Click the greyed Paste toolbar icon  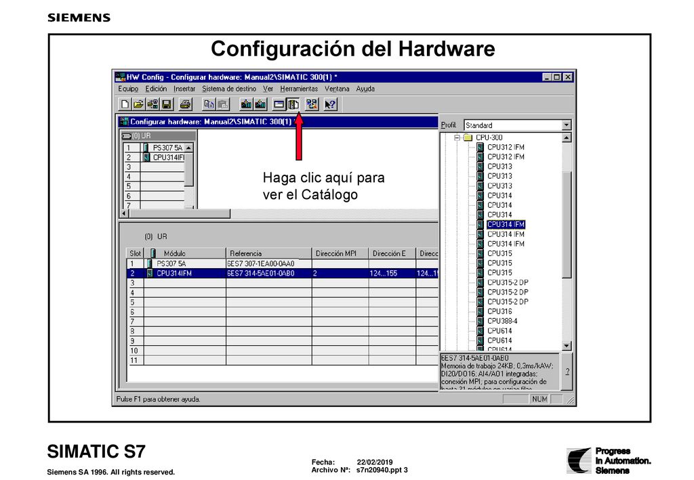pos(222,104)
